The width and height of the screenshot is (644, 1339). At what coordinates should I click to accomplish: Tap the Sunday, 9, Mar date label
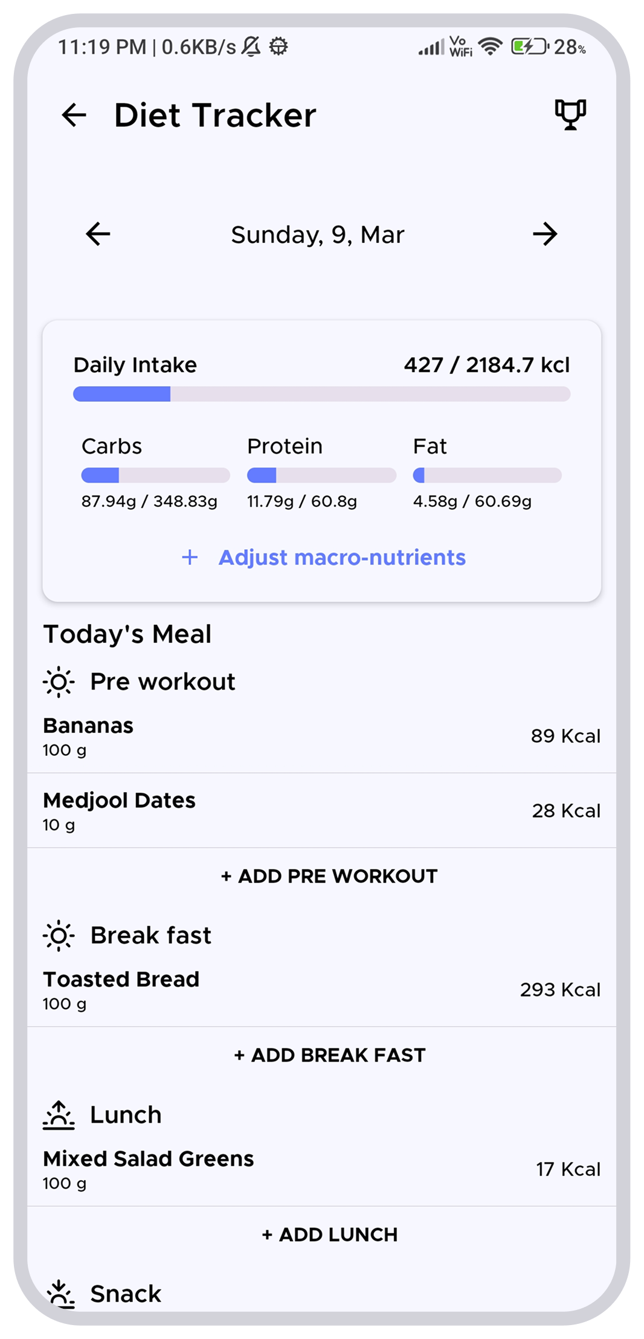[x=318, y=234]
